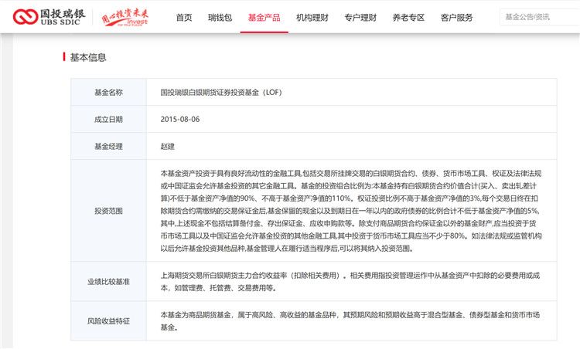The width and height of the screenshot is (580, 349).
Task: Click the 基金公告/资讯 search field
Action: pyautogui.click(x=537, y=16)
